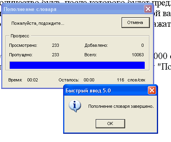
Task: Click the Осталось value 00:00
Action: click(89, 80)
